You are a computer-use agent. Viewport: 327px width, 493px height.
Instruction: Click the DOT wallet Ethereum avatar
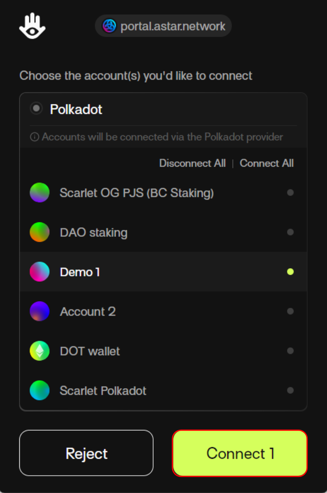[40, 351]
